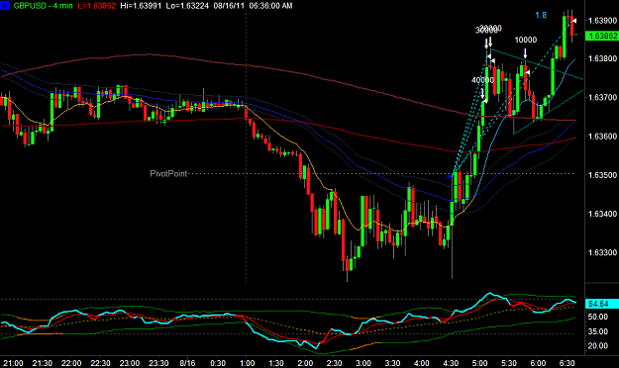Click the 5:00 time axis label

point(479,363)
